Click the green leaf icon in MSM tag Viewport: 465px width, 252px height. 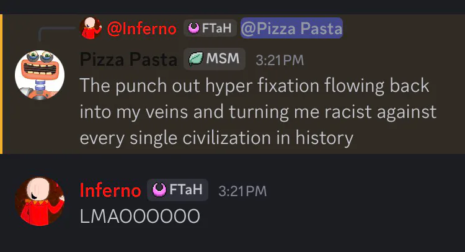click(196, 60)
